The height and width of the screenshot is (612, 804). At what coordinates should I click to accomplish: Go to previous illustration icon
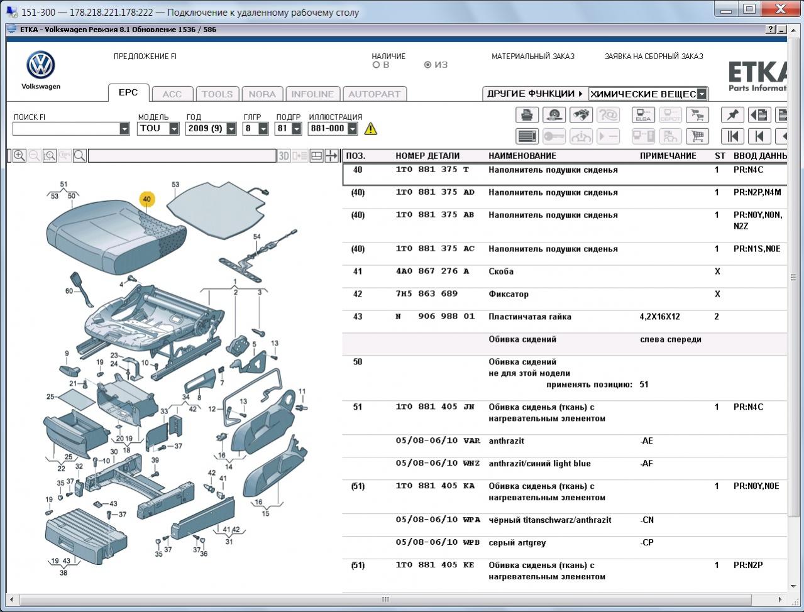[759, 136]
